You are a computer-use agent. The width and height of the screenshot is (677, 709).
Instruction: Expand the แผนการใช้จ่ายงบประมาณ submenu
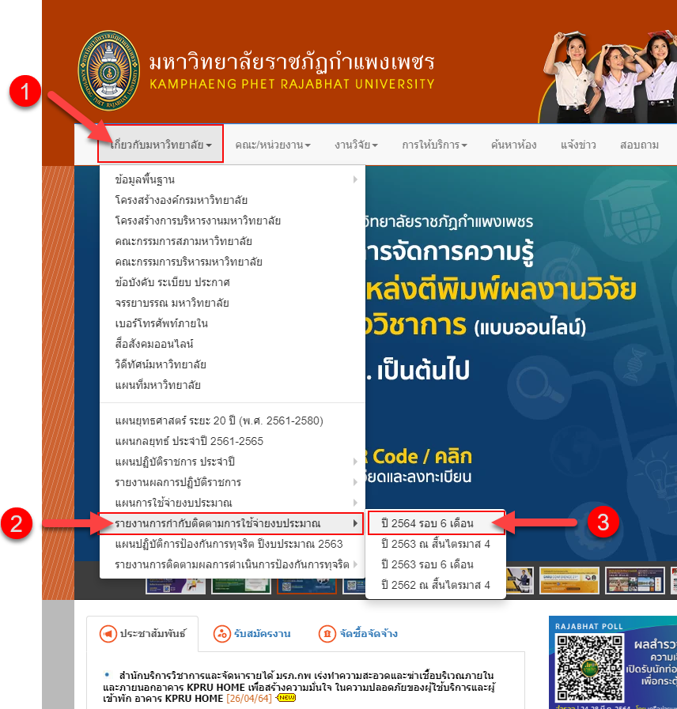click(233, 503)
